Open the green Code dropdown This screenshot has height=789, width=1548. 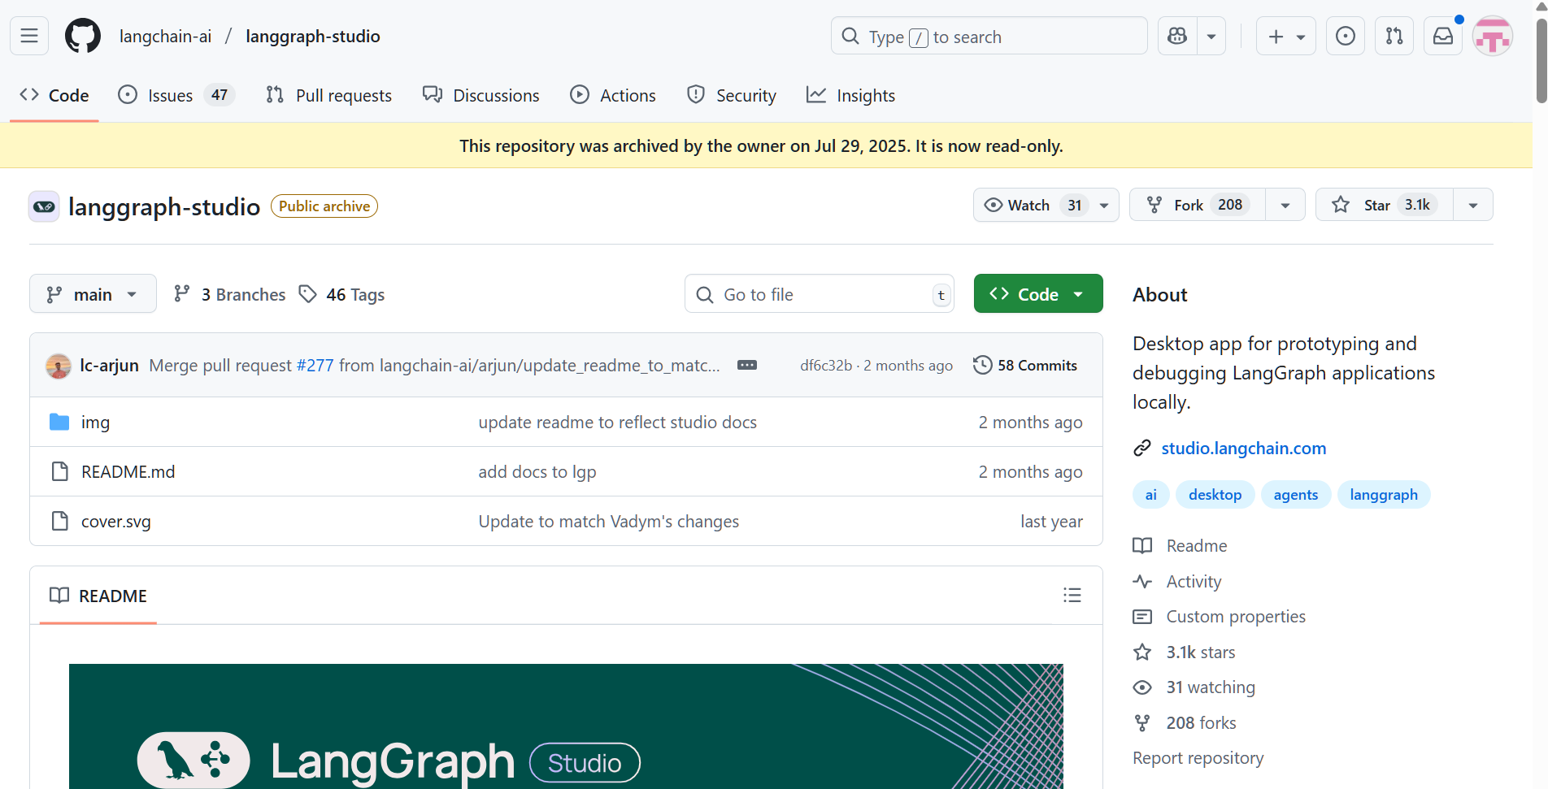click(1038, 293)
